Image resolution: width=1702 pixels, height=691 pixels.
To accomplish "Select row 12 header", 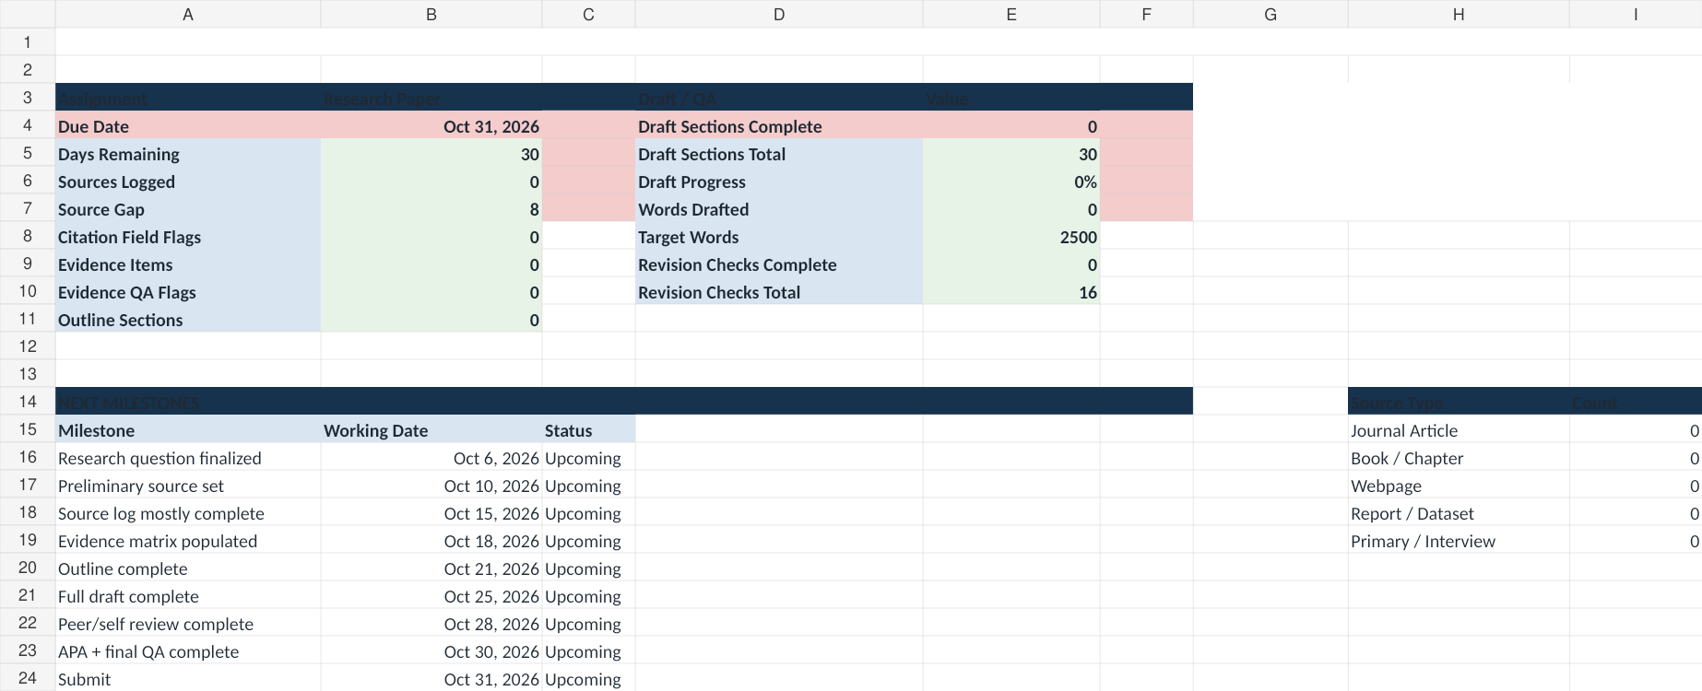I will click(28, 345).
